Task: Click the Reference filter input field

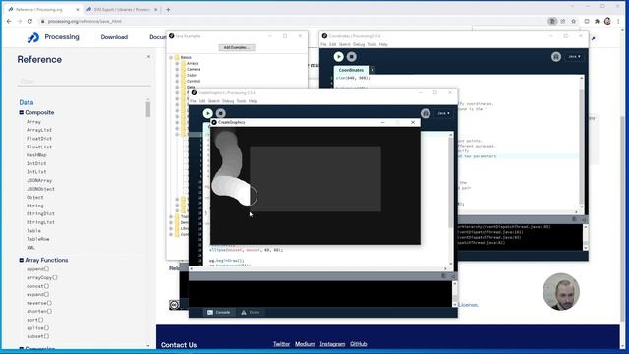Action: click(x=84, y=81)
